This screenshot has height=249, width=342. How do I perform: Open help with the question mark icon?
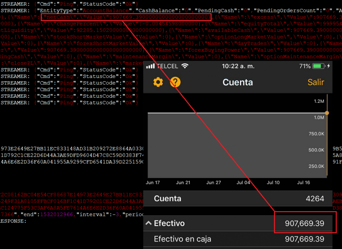coord(175,82)
